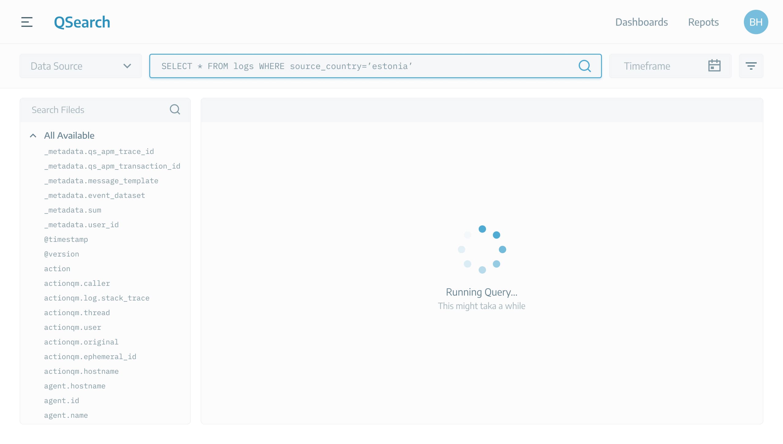The width and height of the screenshot is (783, 444).
Task: Open the Dashboards page
Action: pyautogui.click(x=641, y=22)
